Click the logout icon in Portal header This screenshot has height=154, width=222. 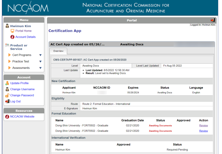pos(213,20)
